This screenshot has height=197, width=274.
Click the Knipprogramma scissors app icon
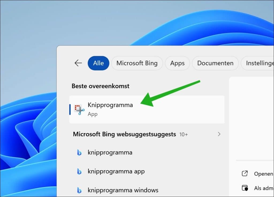coord(79,109)
